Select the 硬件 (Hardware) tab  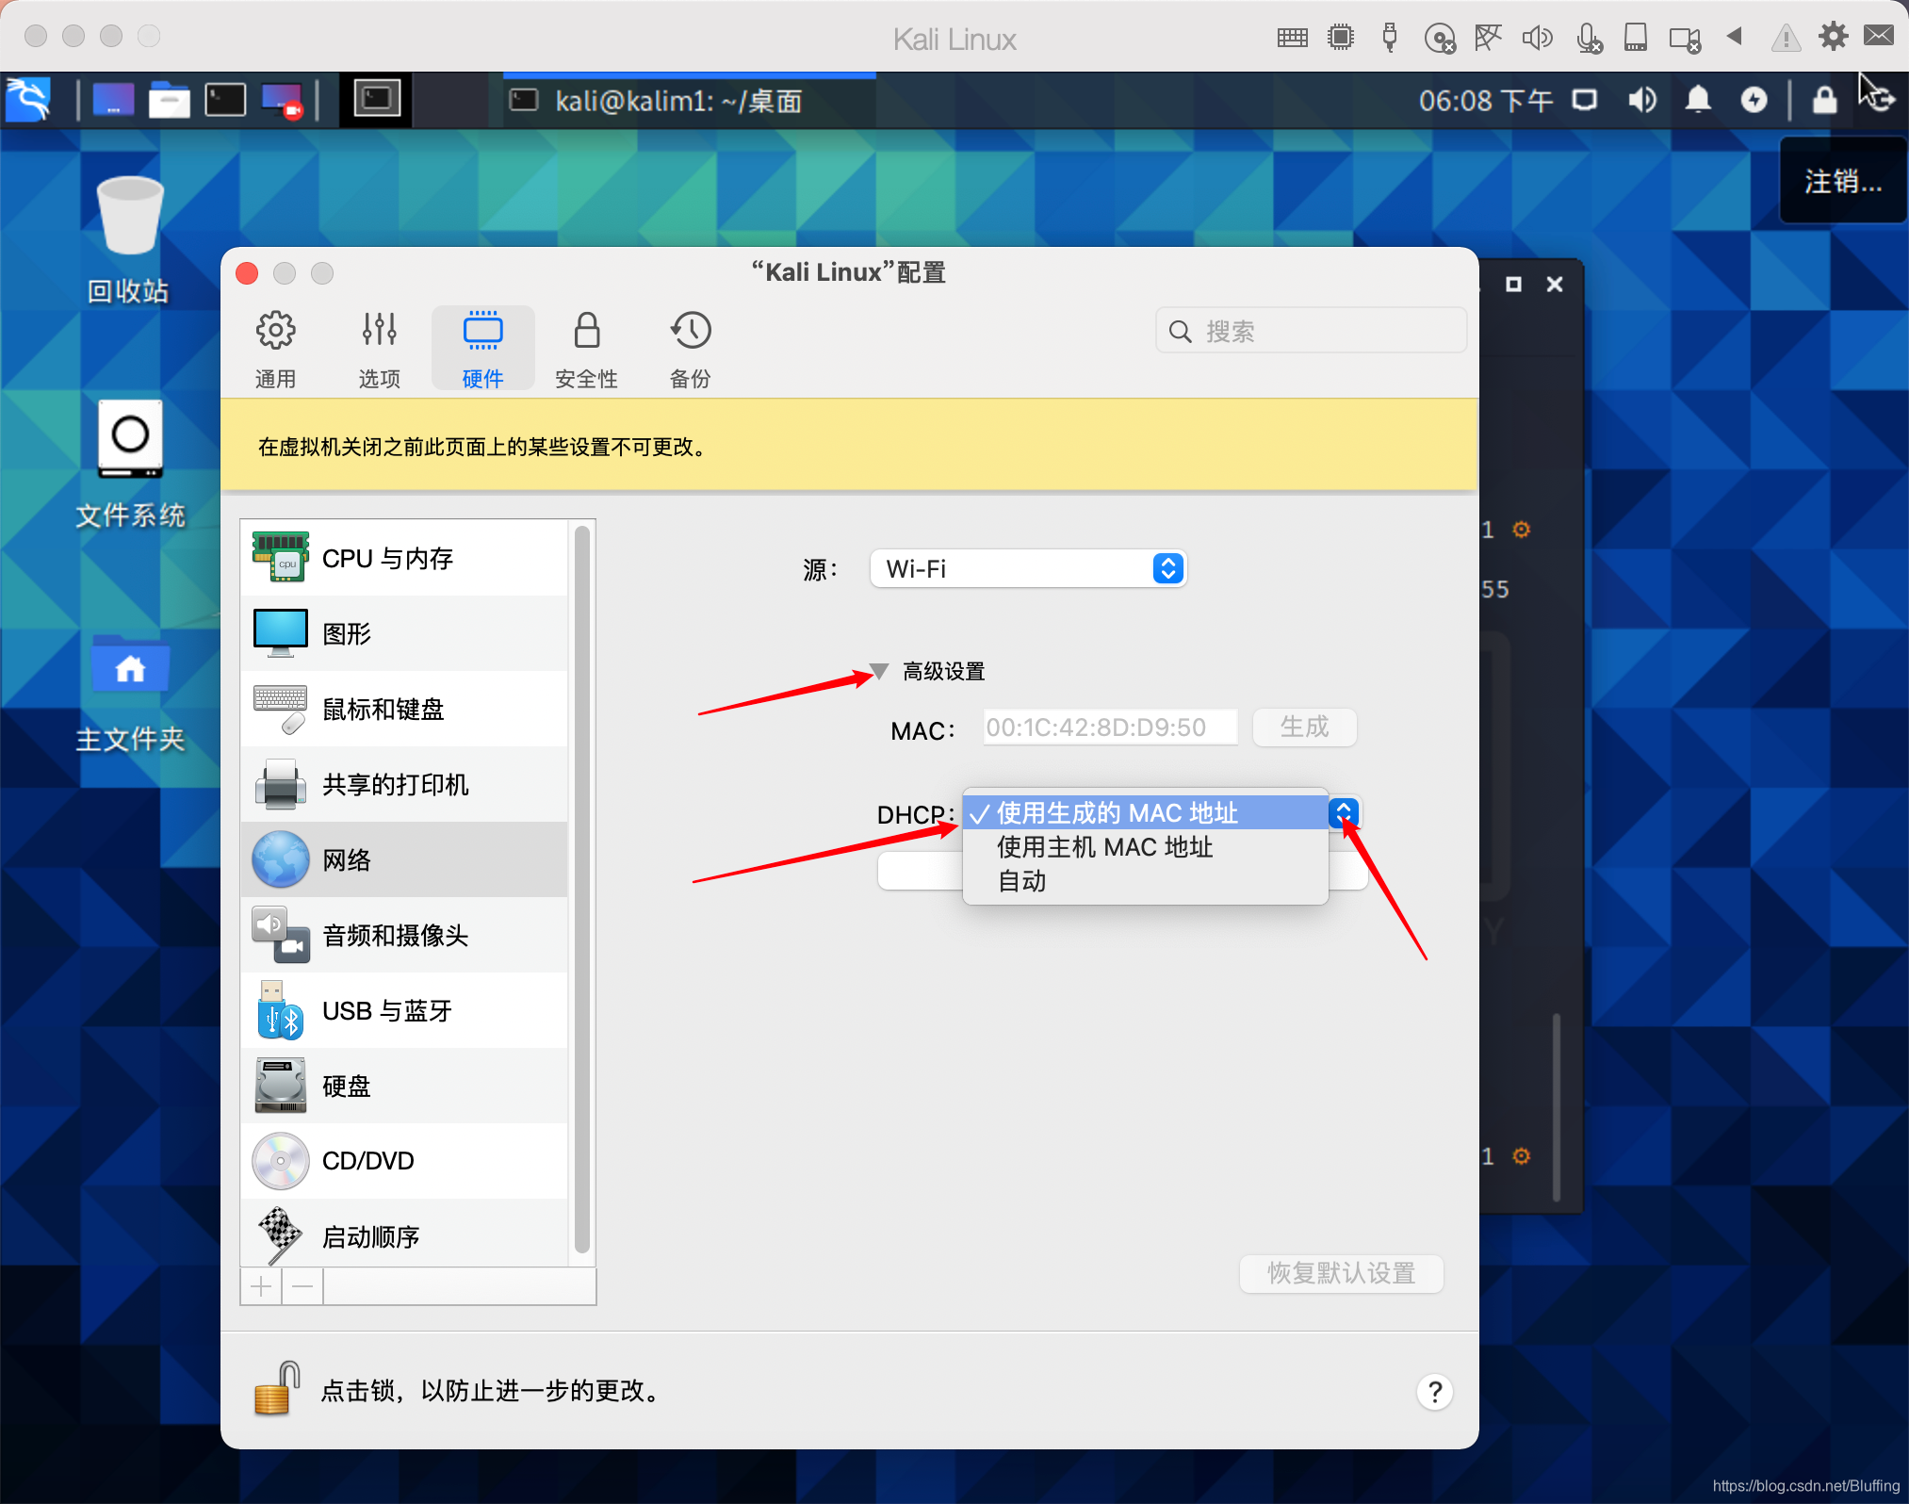pos(482,349)
